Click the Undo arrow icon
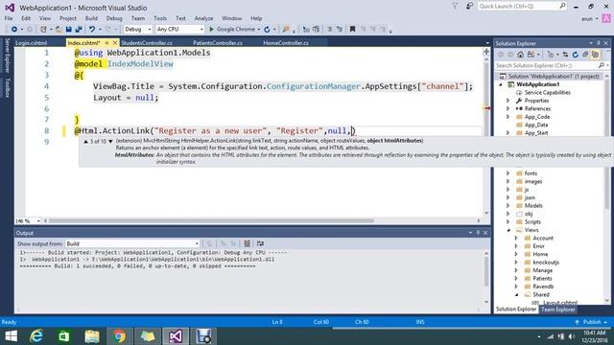Viewport: 614px width, 345px height. (92, 30)
